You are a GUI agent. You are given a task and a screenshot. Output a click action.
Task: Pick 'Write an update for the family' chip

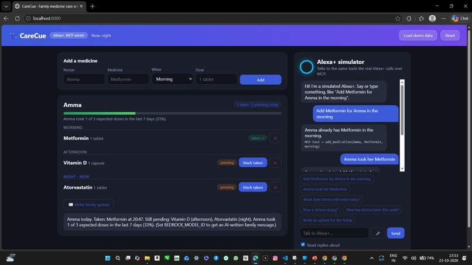327,220
